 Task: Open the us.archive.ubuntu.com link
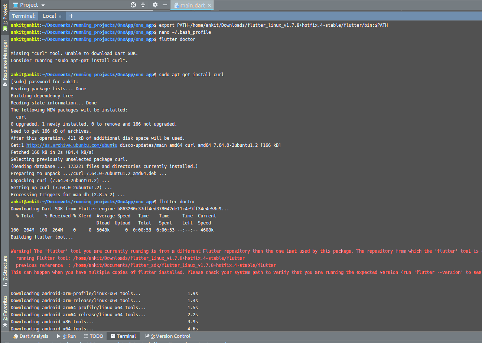72,145
